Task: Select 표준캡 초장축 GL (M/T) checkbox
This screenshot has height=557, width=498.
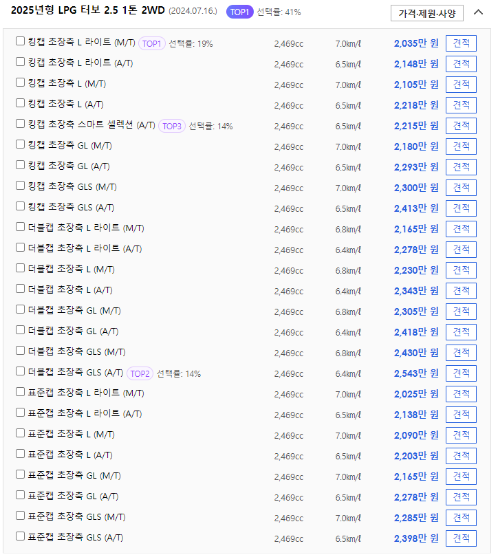Action: 20,474
